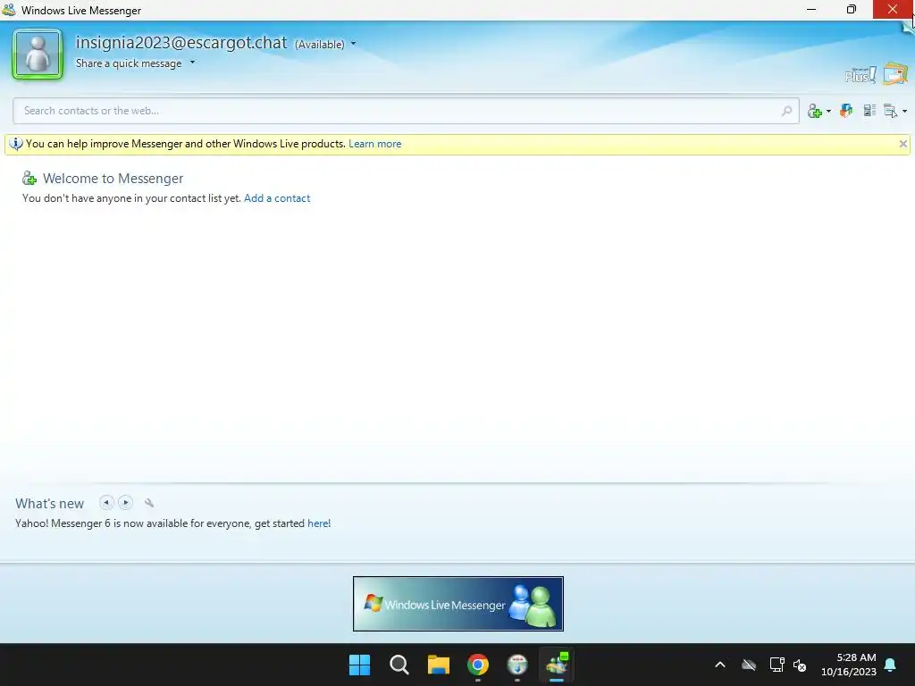Show hidden system tray icons

(x=720, y=665)
